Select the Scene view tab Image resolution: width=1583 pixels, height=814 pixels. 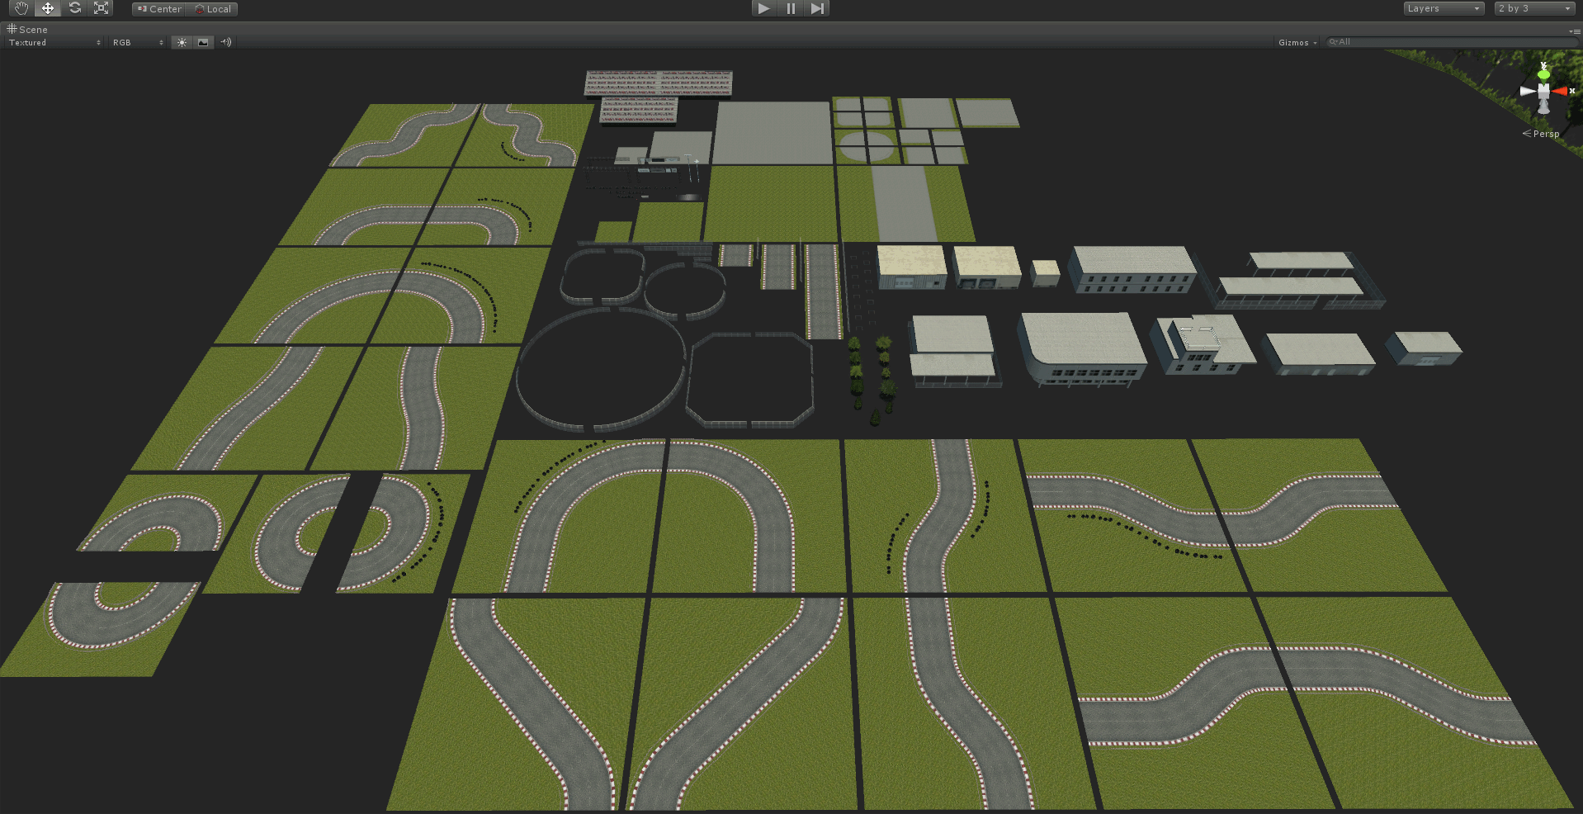coord(27,29)
